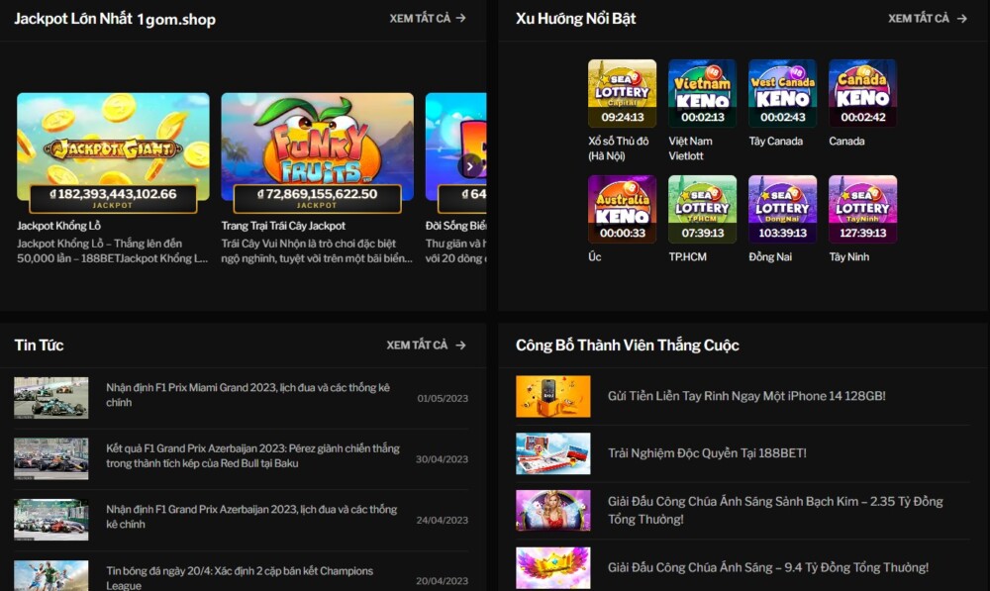This screenshot has width=990, height=591.
Task: Select the SEA Lottery Đồng Nai icon
Action: coord(782,209)
